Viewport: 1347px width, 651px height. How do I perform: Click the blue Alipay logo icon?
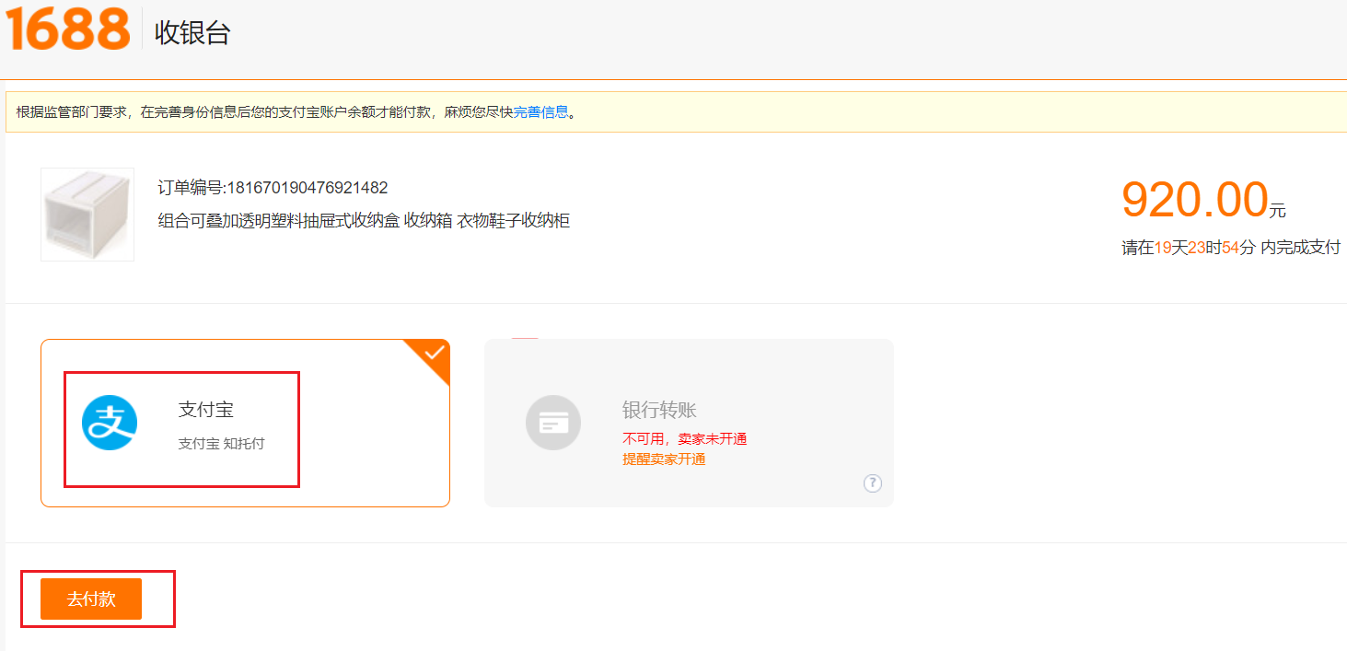pos(110,423)
